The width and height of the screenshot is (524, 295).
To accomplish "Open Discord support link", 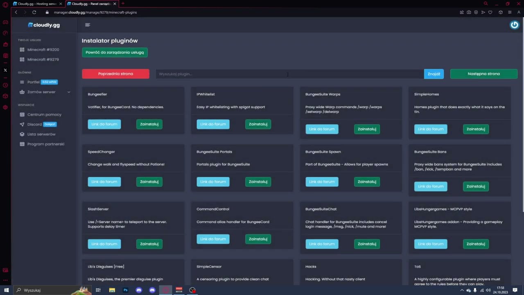I will pyautogui.click(x=34, y=124).
